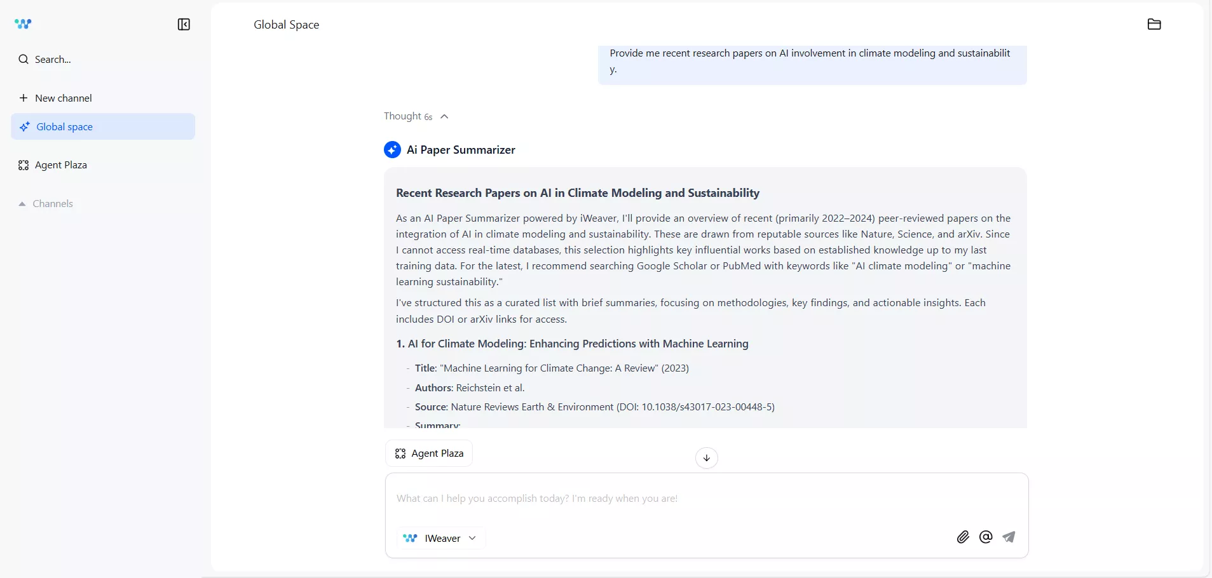
Task: Open the IWeaver model selector dropdown
Action: tap(441, 537)
